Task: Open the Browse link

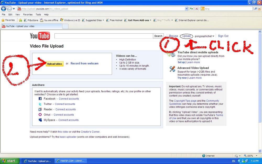Action: [173, 36]
